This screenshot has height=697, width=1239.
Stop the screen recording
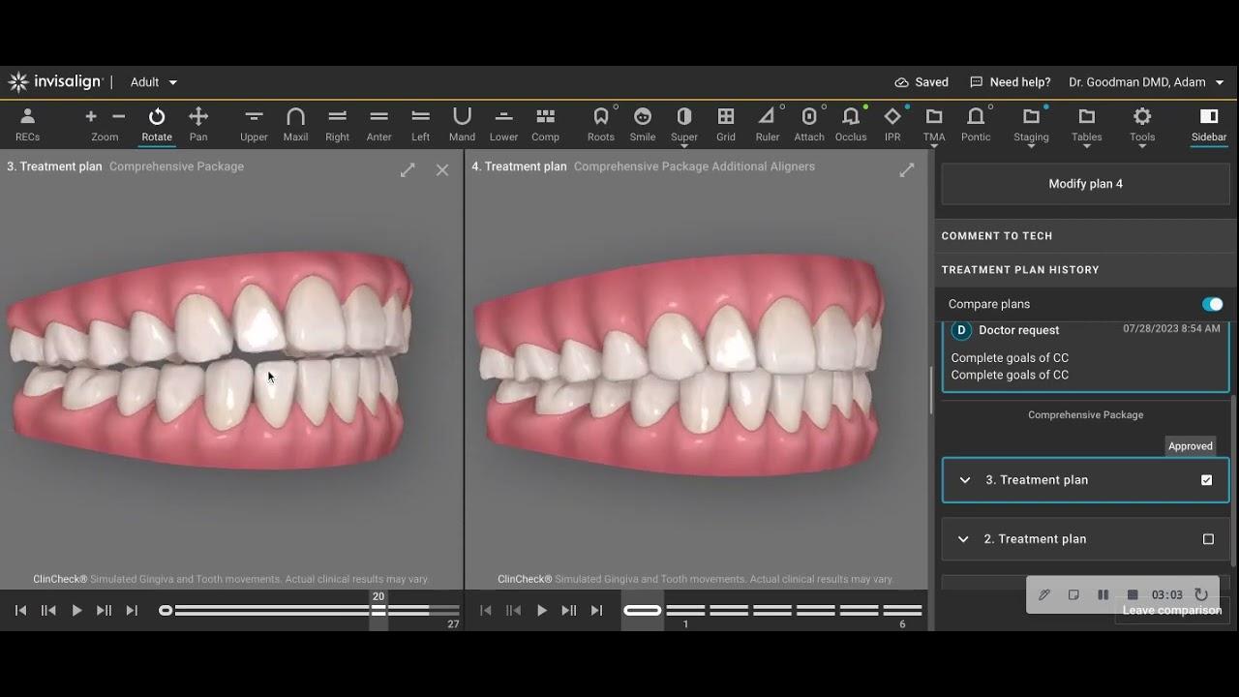click(1133, 595)
